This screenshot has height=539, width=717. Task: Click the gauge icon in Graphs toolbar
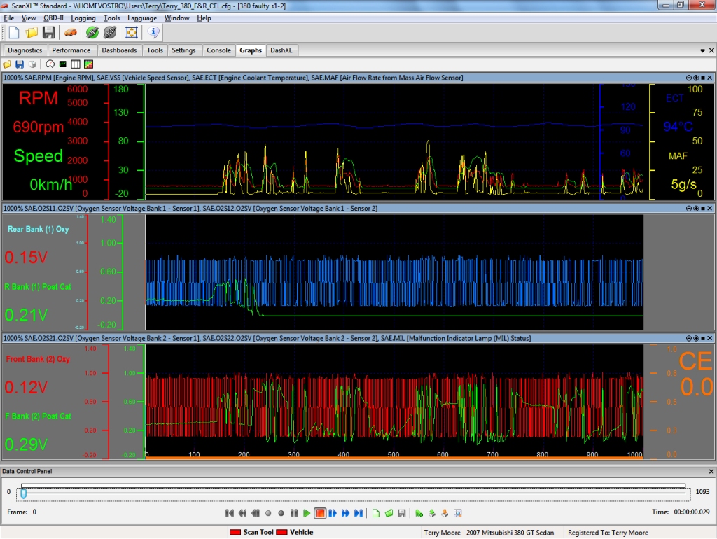pos(50,64)
